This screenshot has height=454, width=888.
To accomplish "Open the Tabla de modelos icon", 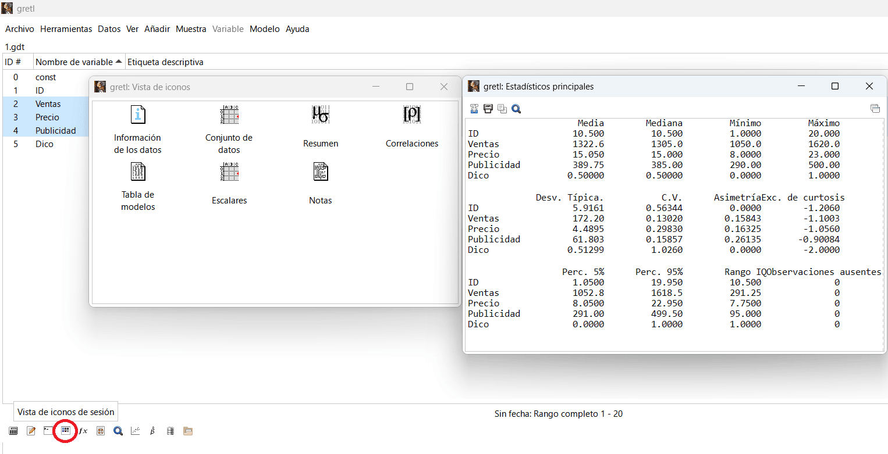I will pyautogui.click(x=138, y=186).
